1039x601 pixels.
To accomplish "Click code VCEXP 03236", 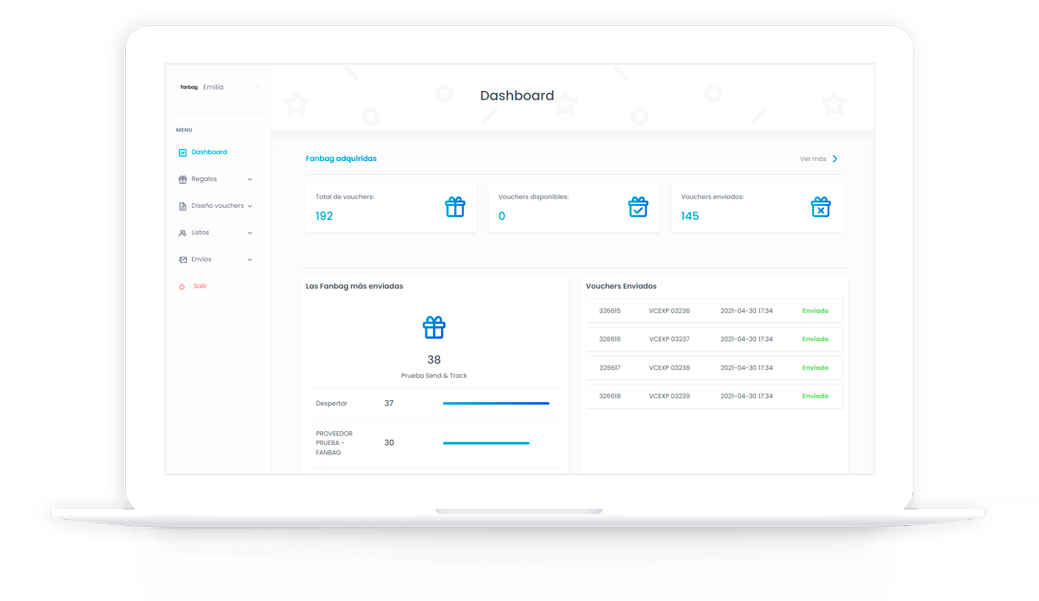I will click(669, 311).
